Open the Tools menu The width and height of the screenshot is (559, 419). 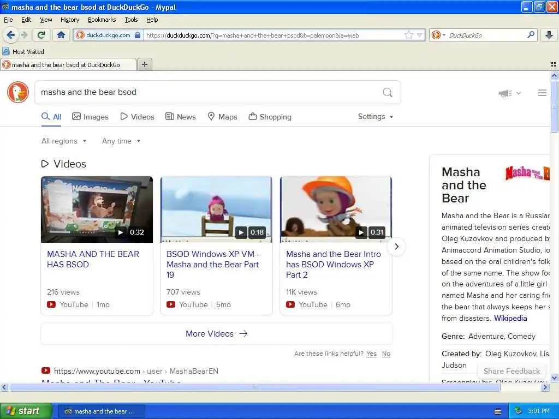click(x=131, y=20)
